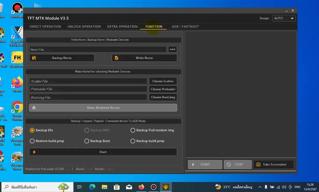Image resolution: width=319 pixels, height=192 pixels.
Task: Launch Microsoft Edge from the taskbar
Action: coord(92,187)
